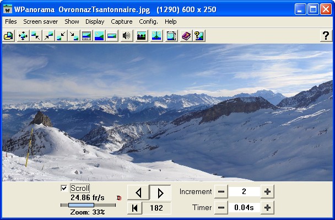
Task: Increase Timer with plus button
Action: 267,207
